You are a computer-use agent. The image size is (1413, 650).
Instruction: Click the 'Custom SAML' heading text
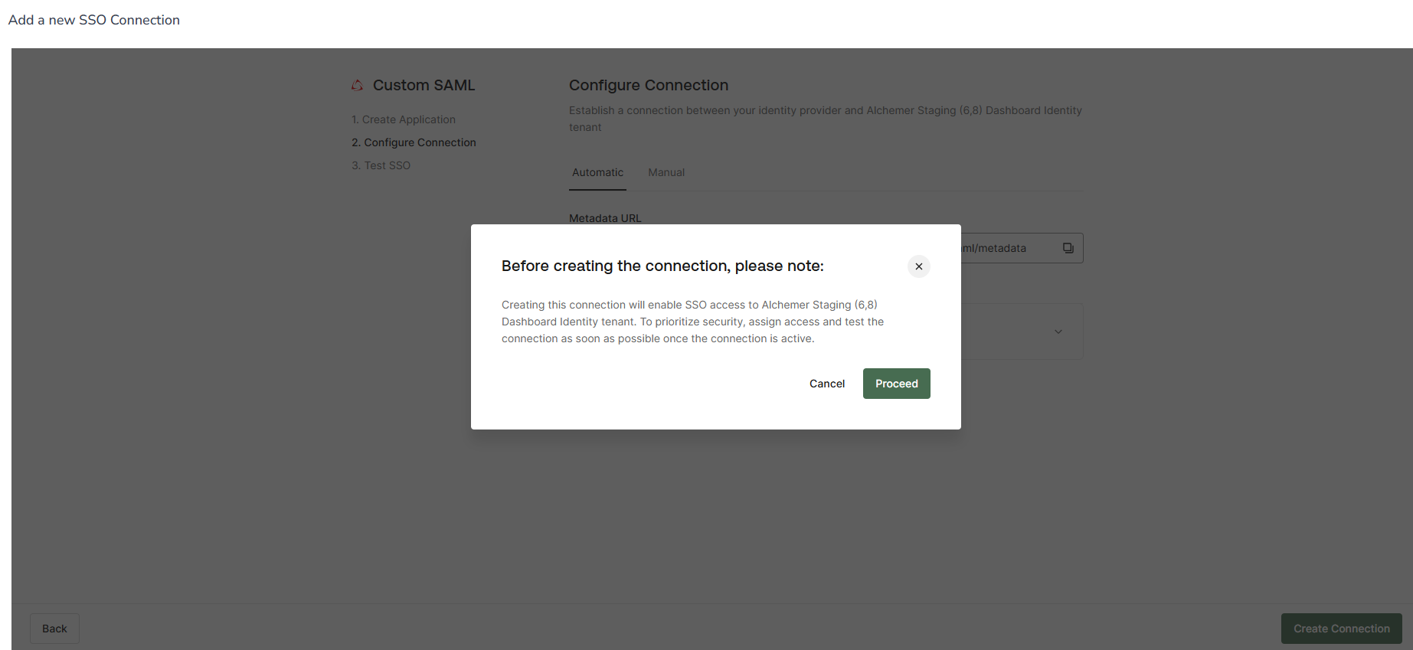(x=424, y=86)
